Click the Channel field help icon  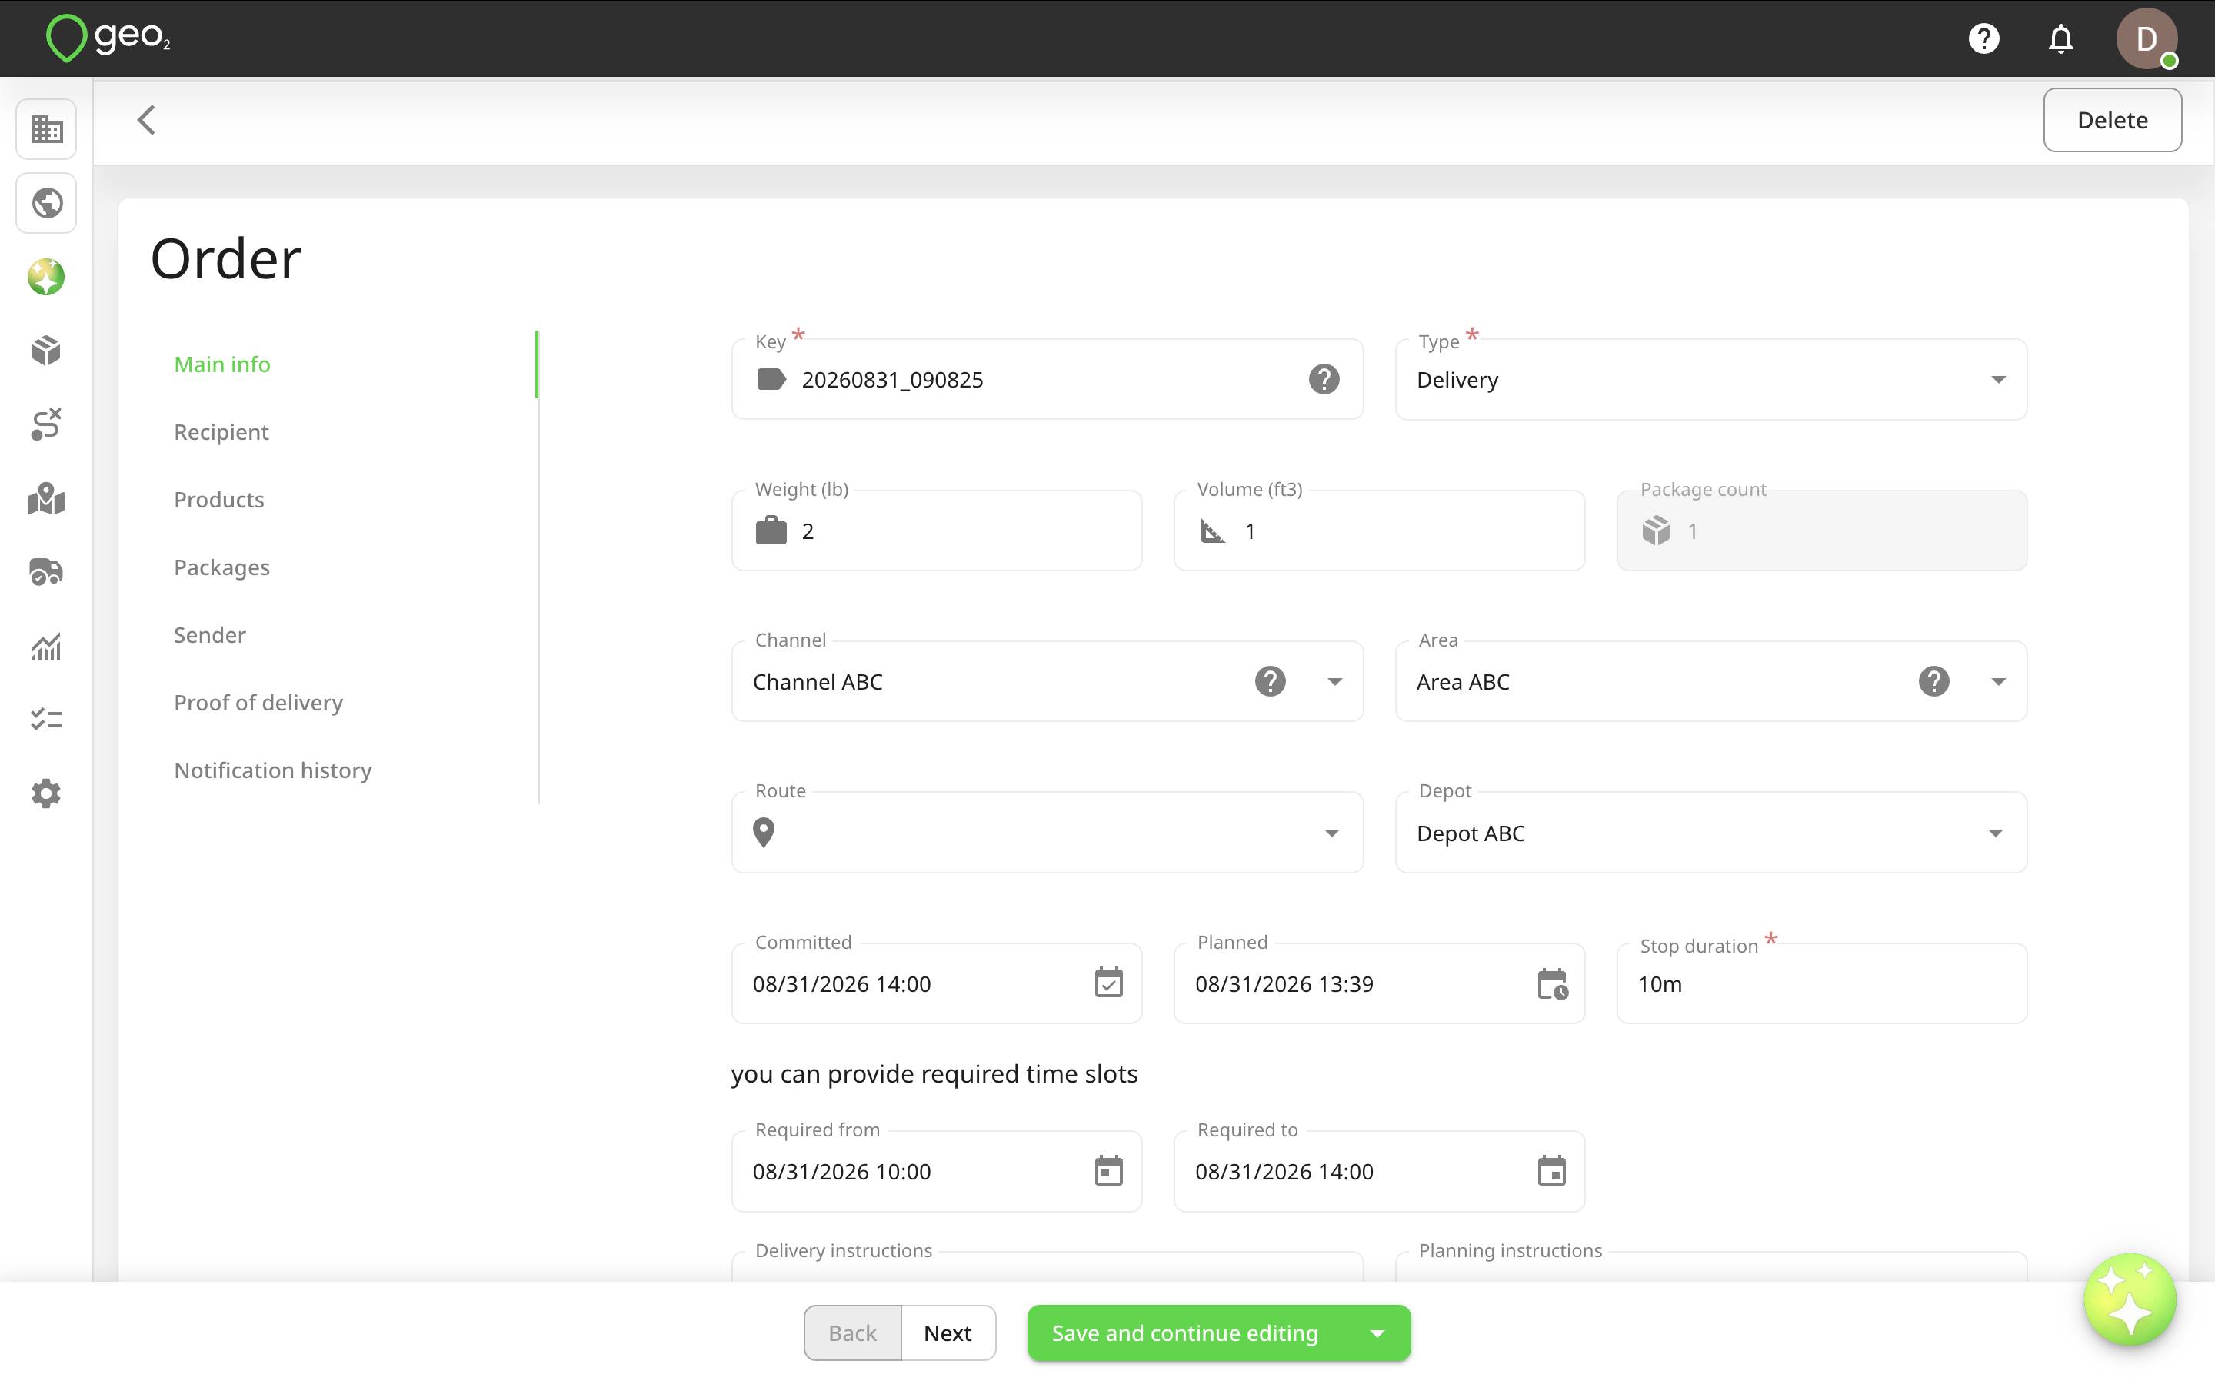[1271, 681]
